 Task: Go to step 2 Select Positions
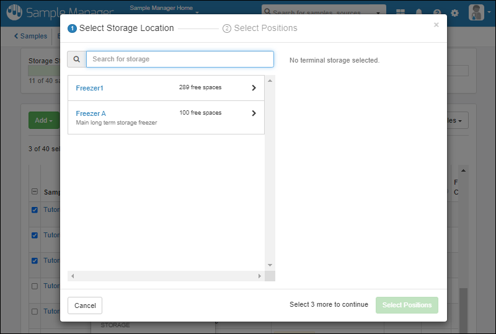tap(260, 29)
